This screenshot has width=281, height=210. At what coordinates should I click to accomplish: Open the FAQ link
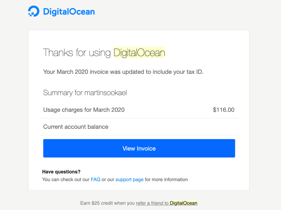(x=95, y=179)
